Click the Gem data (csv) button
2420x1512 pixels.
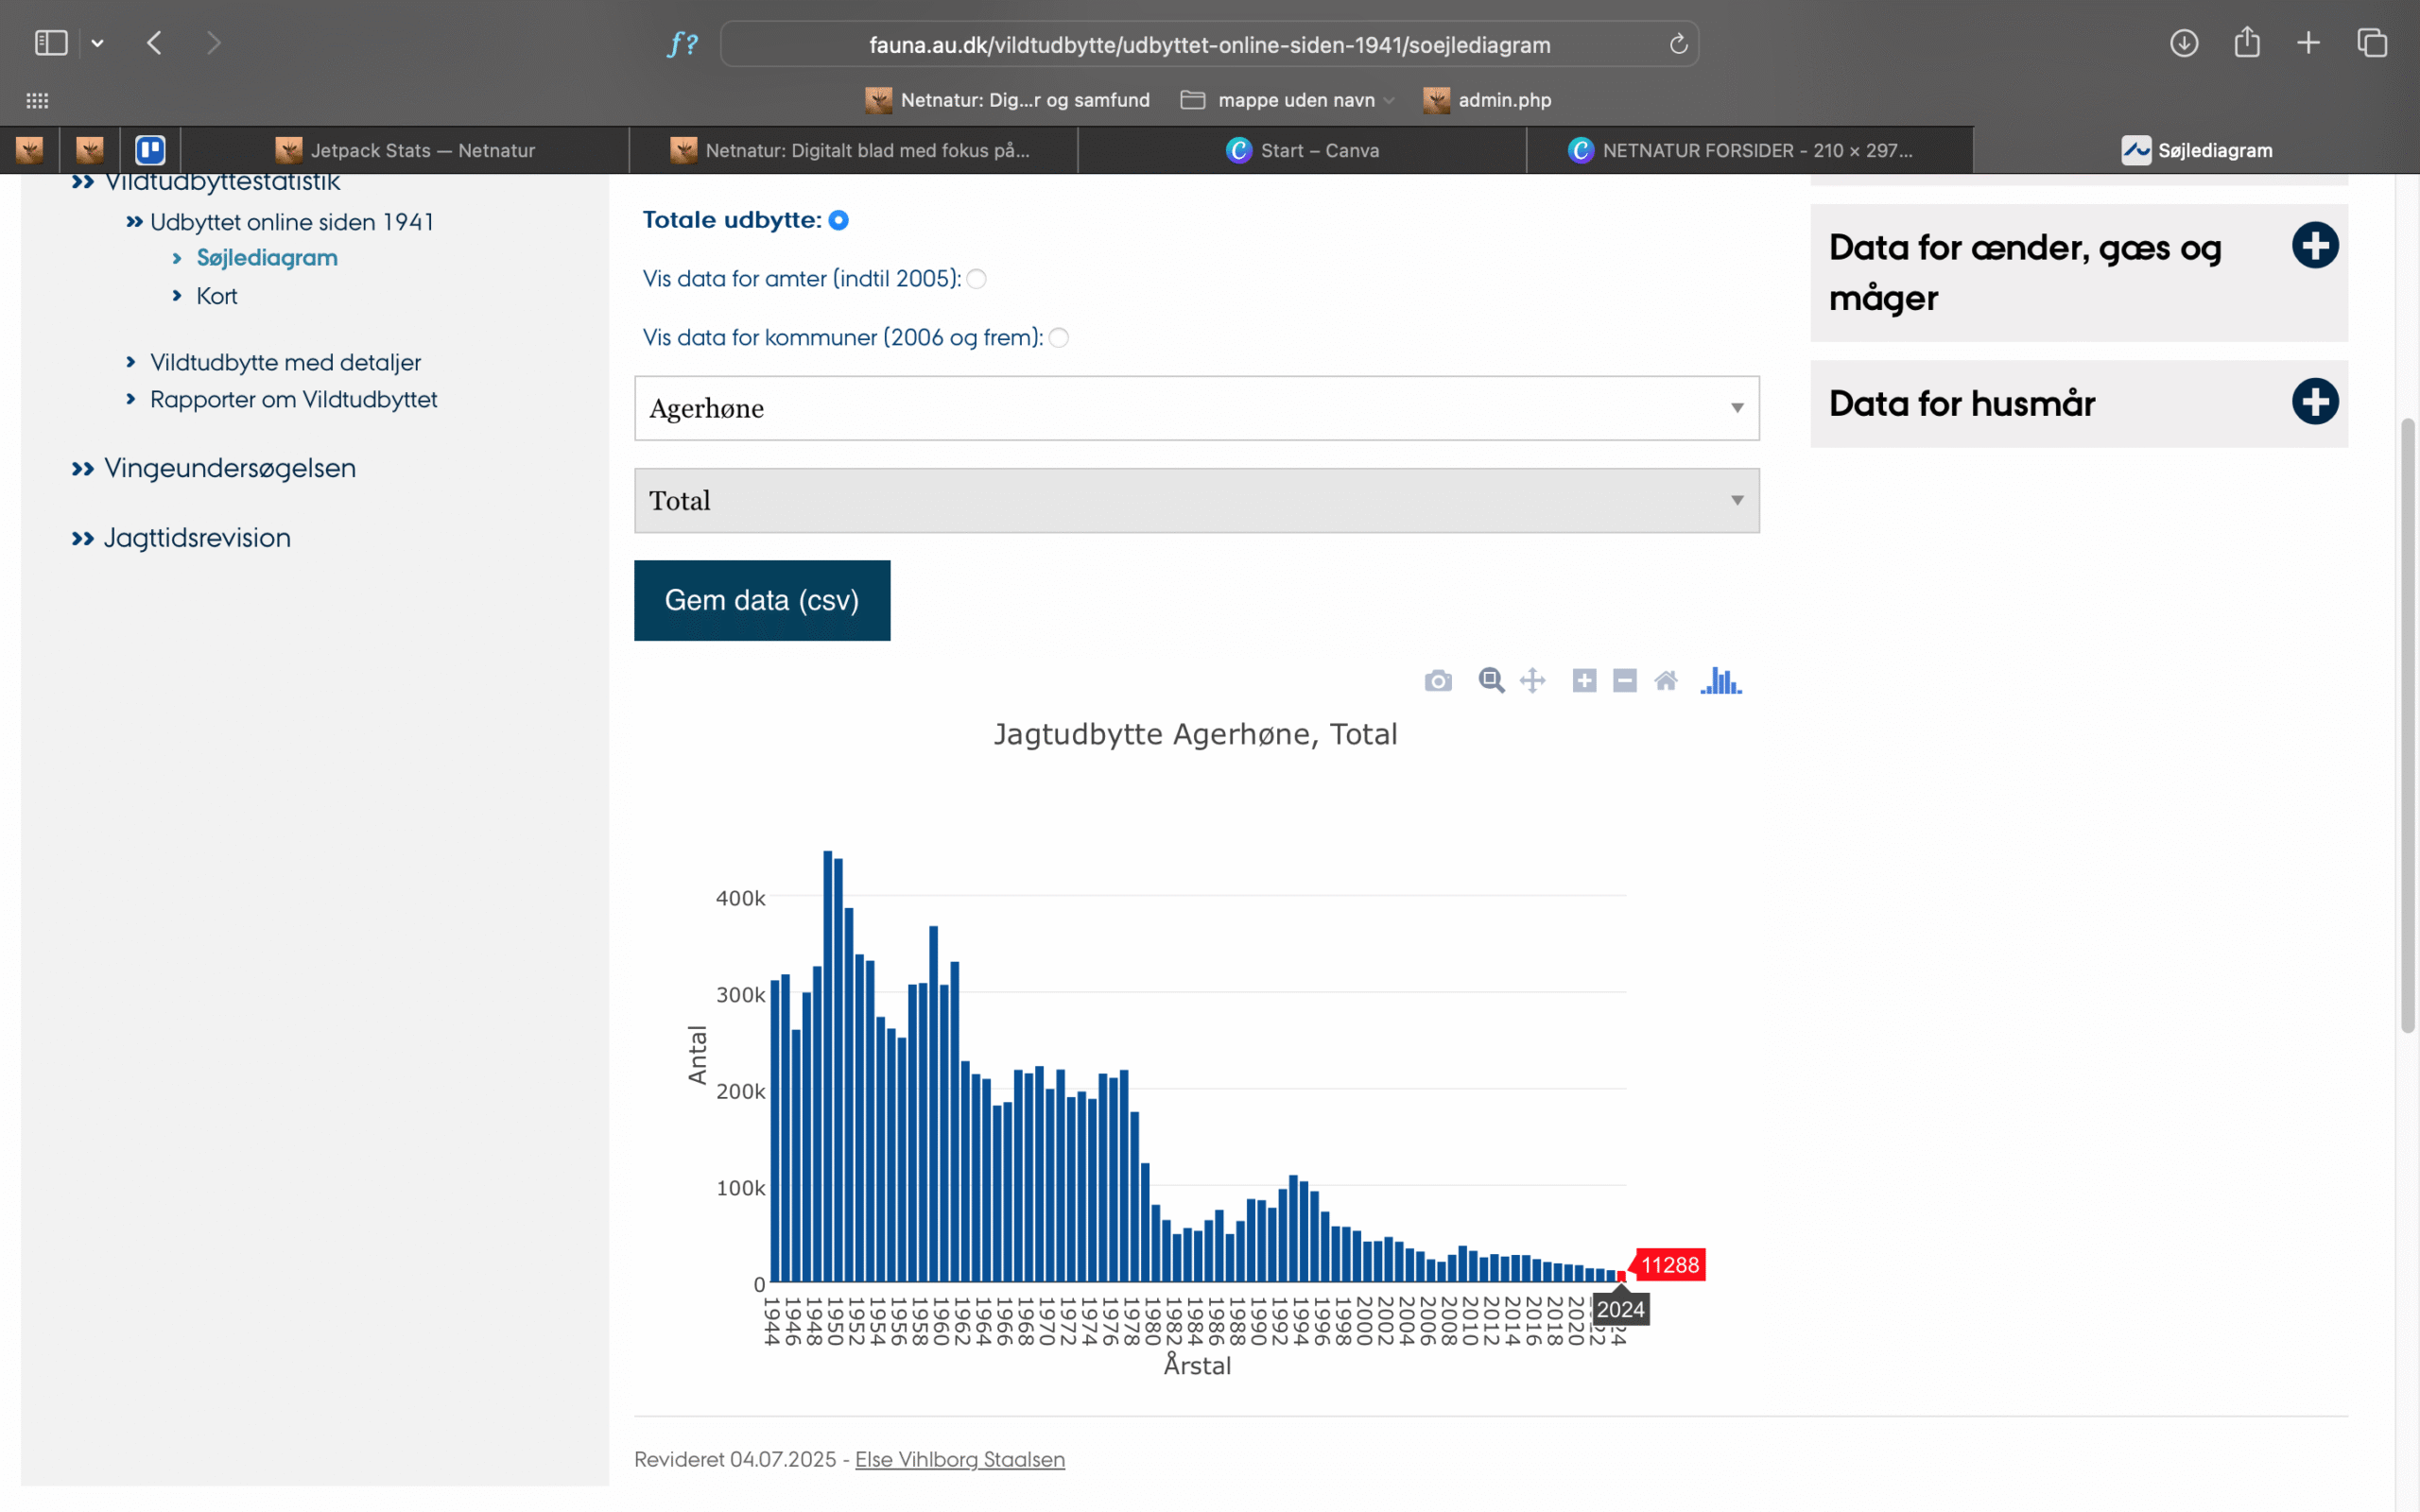tap(762, 600)
